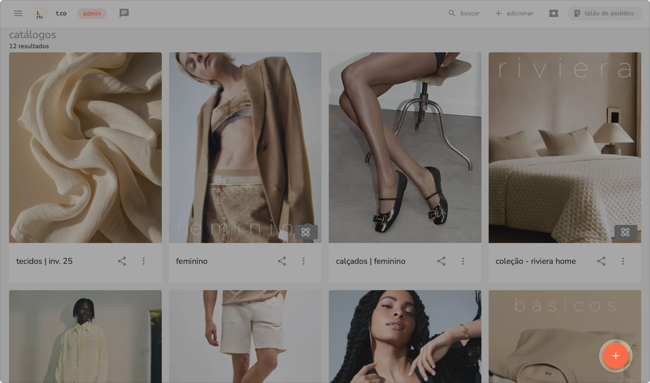Image resolution: width=650 pixels, height=383 pixels.
Task: Share the calçados | feminino catalog
Action: point(441,261)
